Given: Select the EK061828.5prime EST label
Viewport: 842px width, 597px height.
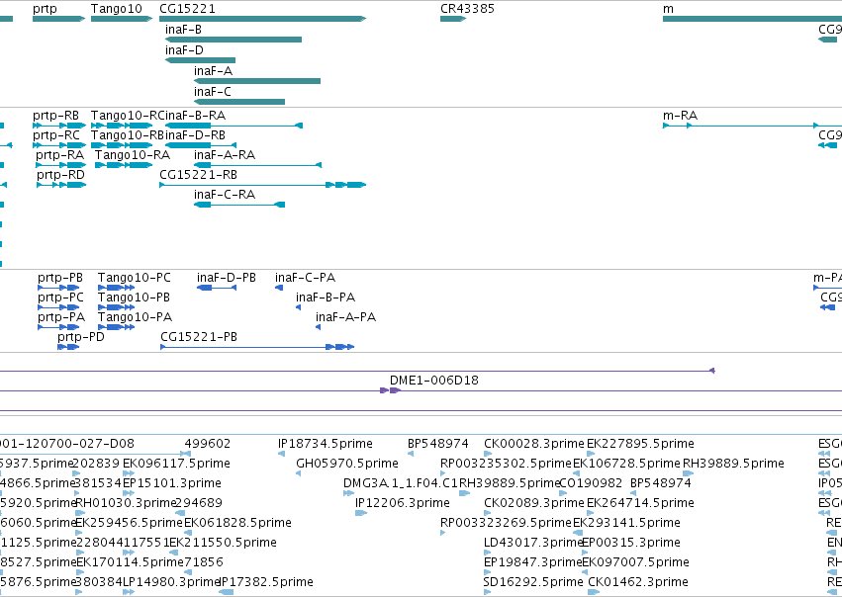Looking at the screenshot, I should (237, 523).
